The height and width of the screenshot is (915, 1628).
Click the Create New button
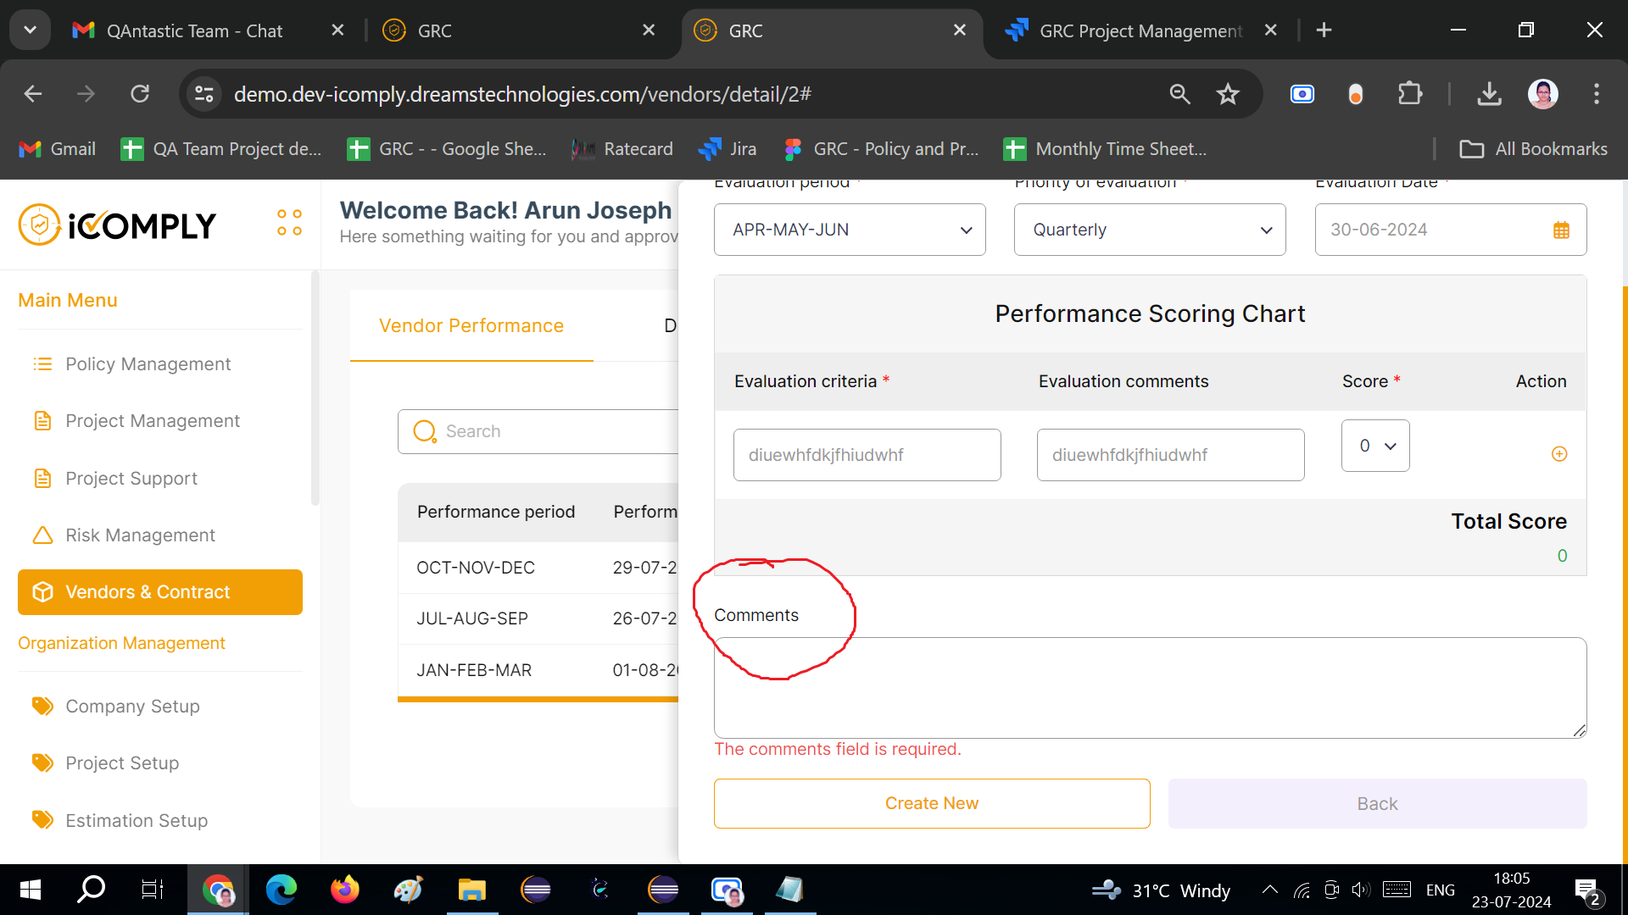tap(931, 803)
